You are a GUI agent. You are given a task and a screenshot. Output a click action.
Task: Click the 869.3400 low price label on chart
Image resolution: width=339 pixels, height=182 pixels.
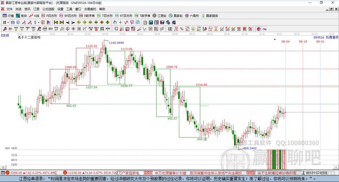click(250, 148)
